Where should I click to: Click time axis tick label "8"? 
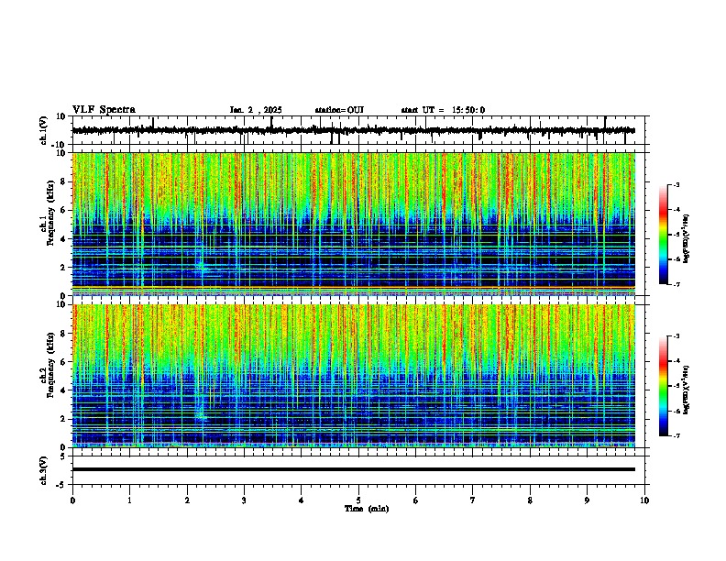[x=530, y=500]
